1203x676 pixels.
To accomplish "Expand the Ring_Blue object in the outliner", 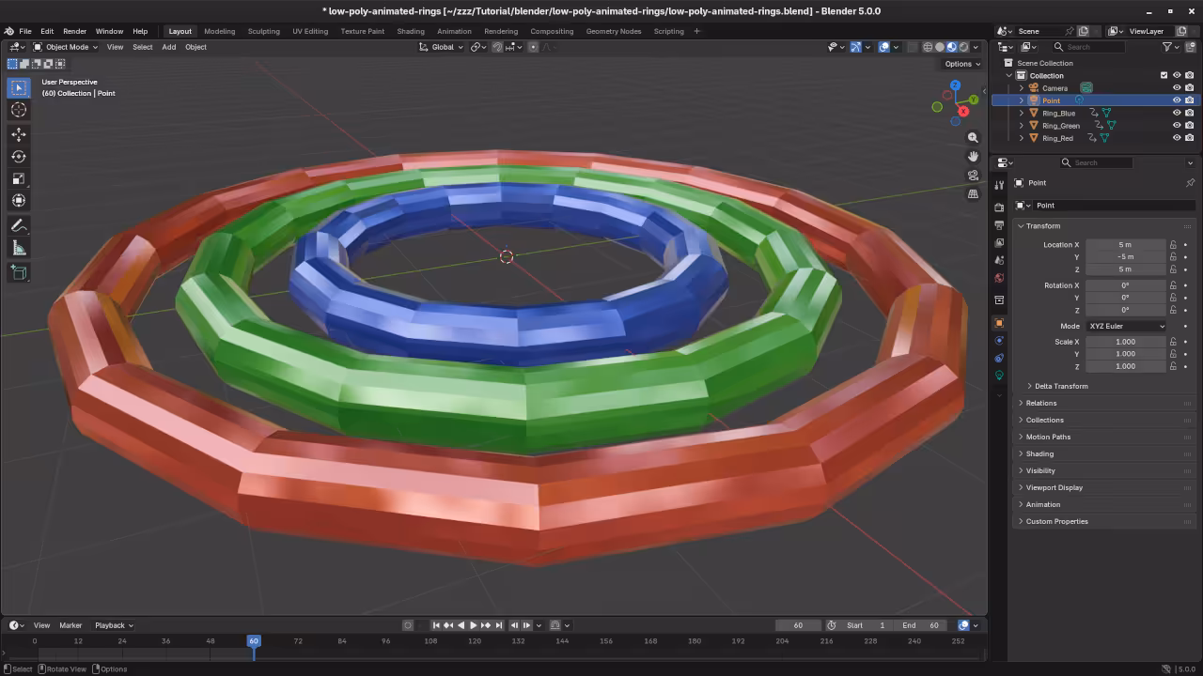I will point(1021,113).
